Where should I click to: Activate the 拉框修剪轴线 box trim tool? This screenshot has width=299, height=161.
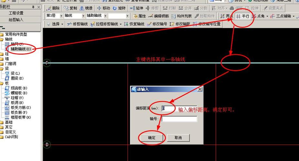pos(104,24)
